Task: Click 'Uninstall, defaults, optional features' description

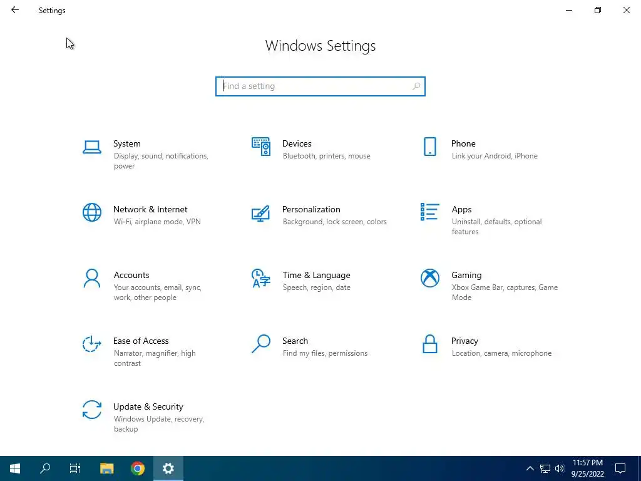Action: point(496,227)
